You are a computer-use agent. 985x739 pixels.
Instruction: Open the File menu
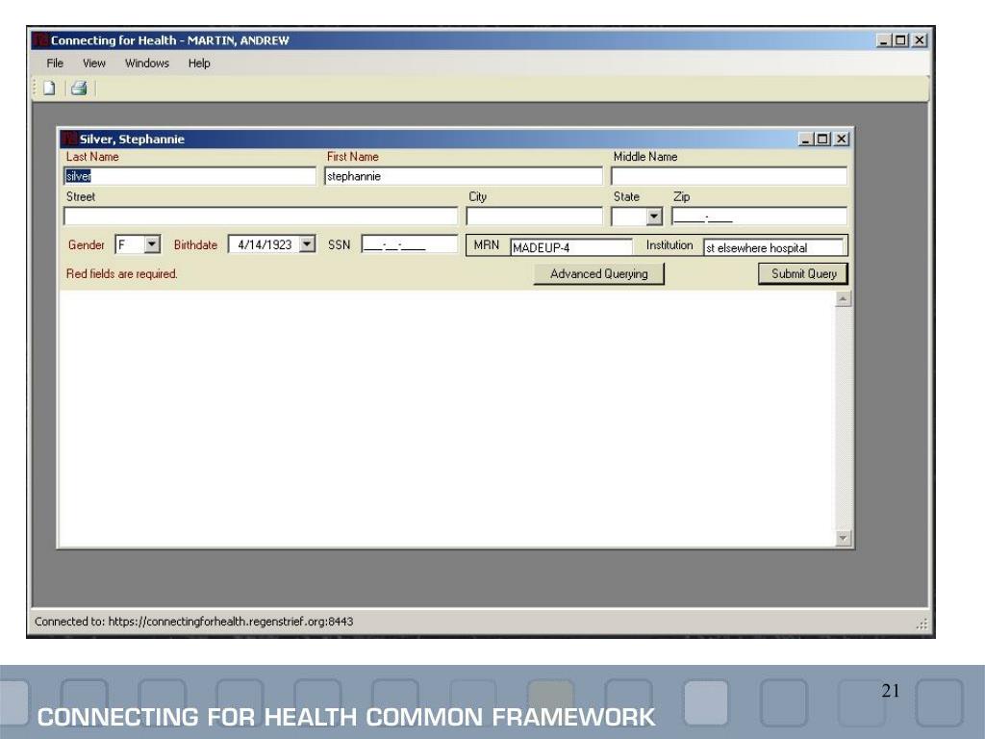point(55,64)
